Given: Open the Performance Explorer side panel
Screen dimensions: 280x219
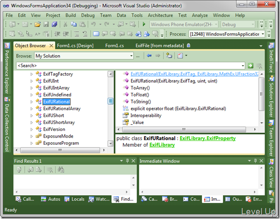Looking at the screenshot, I should pyautogui.click(x=7, y=69).
